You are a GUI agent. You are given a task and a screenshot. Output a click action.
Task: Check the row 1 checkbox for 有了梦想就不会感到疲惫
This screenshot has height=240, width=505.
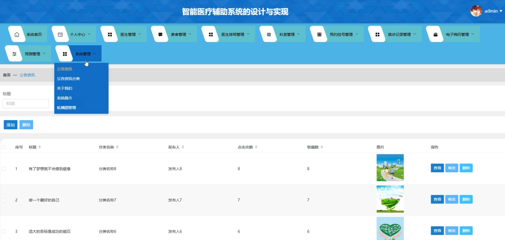click(4, 169)
